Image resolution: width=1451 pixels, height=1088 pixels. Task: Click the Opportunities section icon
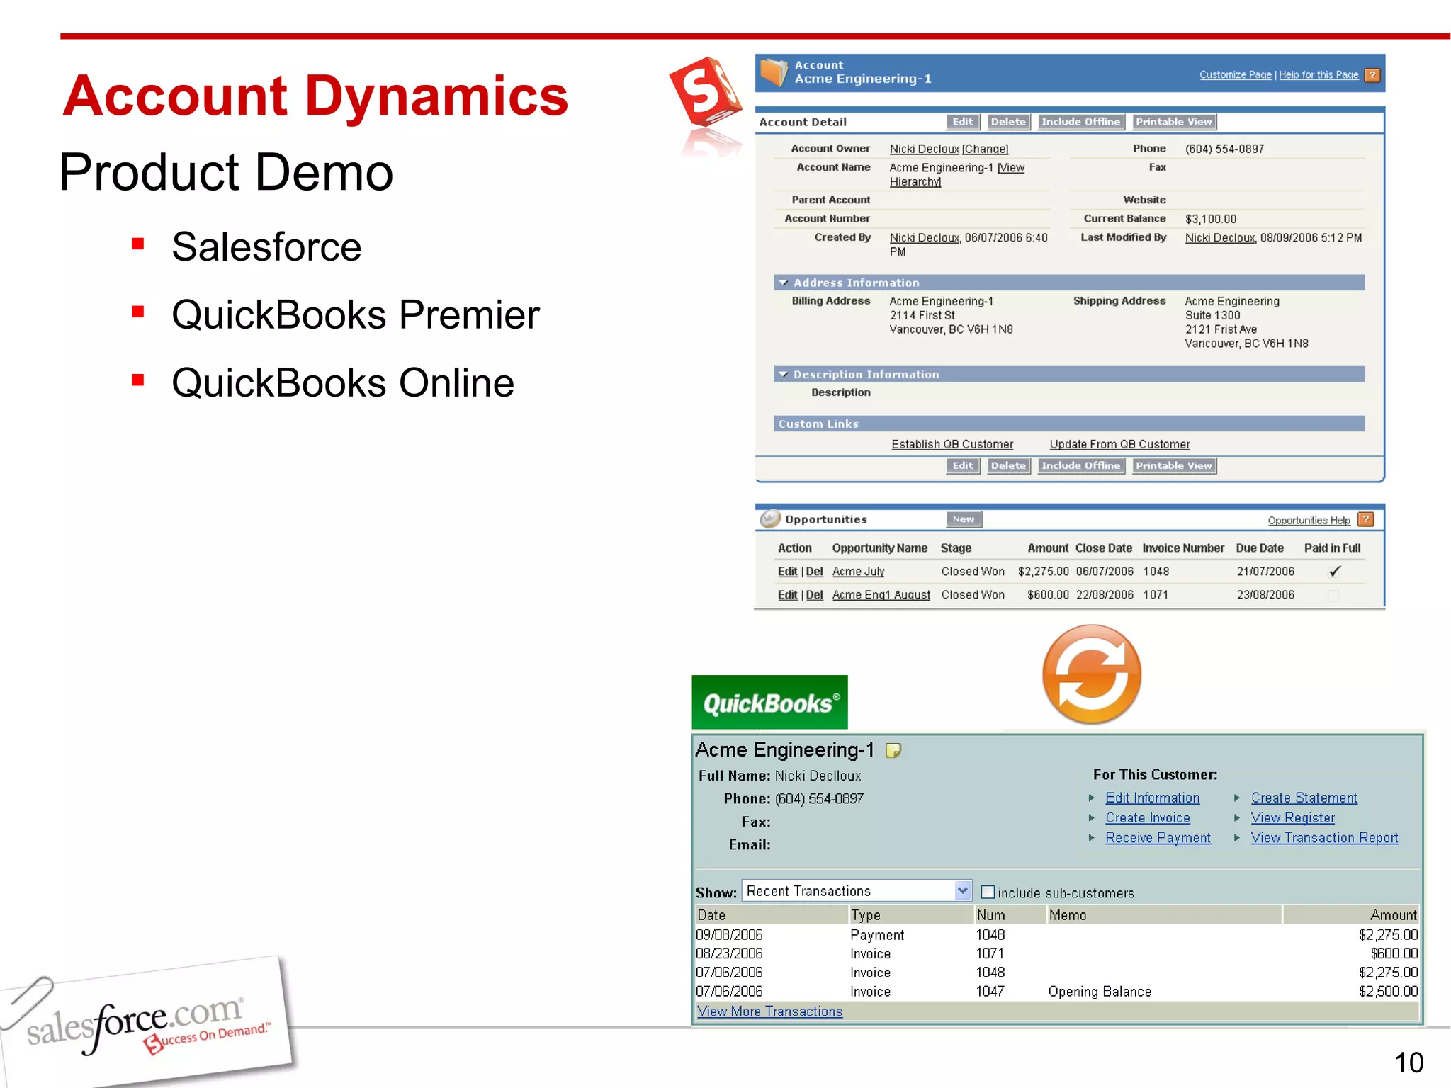770,519
